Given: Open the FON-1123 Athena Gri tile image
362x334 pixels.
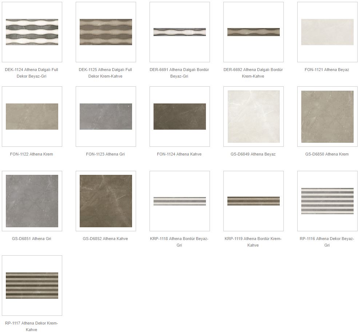Looking at the screenshot, I should click(x=106, y=117).
